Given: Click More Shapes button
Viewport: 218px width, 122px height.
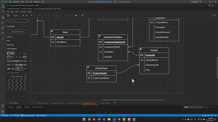Looking at the screenshot, I should coord(13,103).
